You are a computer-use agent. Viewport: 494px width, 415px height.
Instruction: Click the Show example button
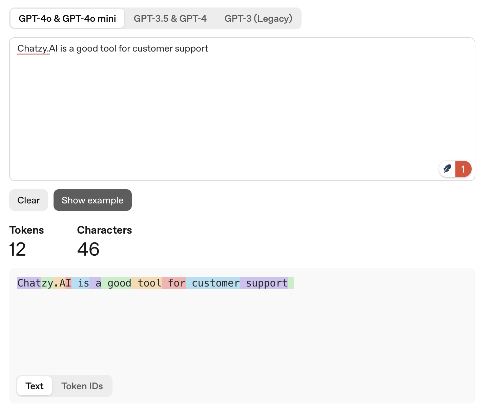[x=92, y=200]
